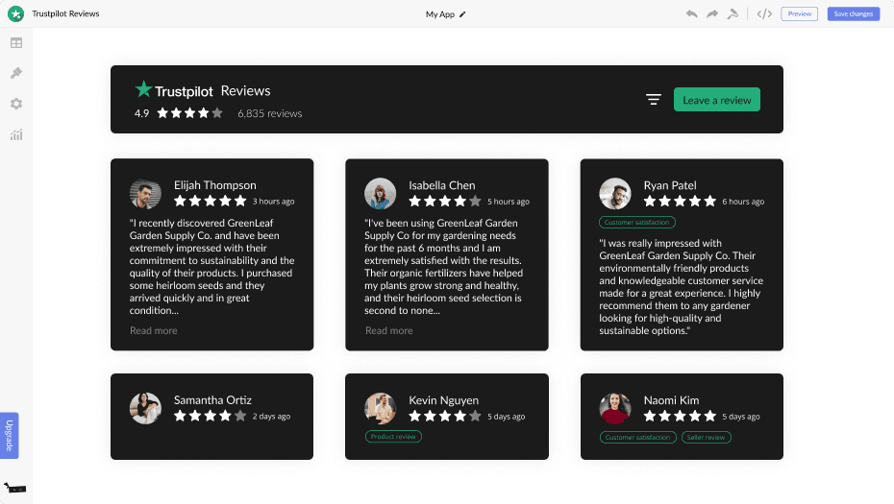The image size is (894, 504).
Task: Click Isabella Chen's avatar photo
Action: [381, 194]
